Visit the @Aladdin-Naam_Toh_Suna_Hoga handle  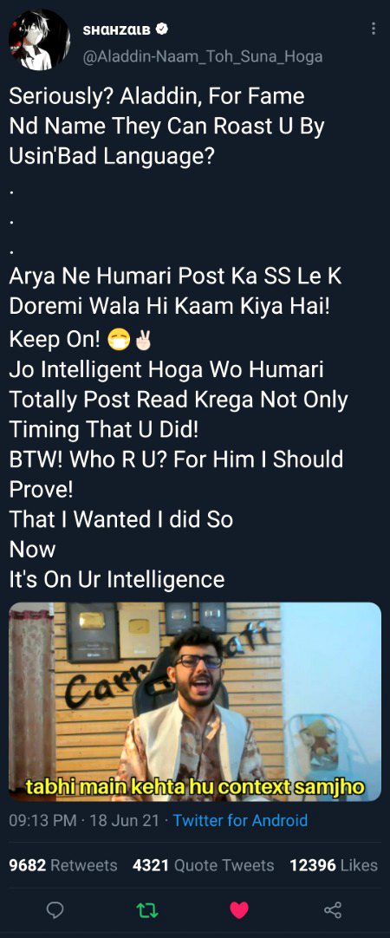point(202,56)
